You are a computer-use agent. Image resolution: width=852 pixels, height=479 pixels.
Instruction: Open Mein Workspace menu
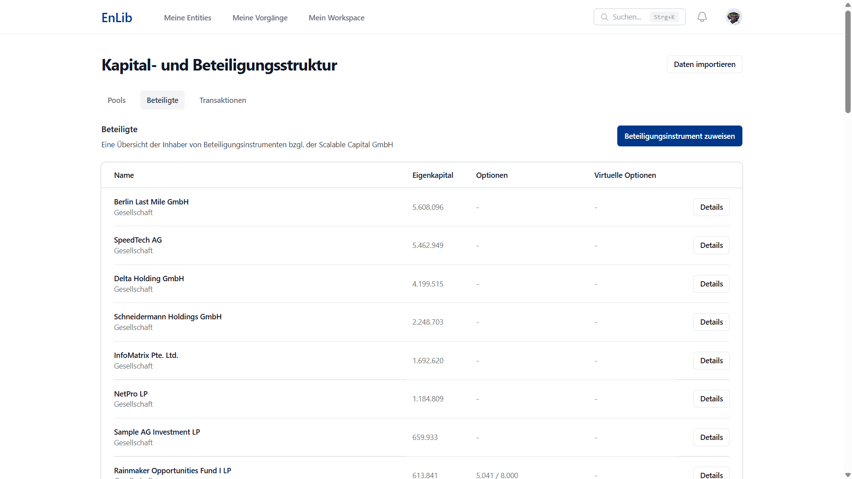(336, 18)
